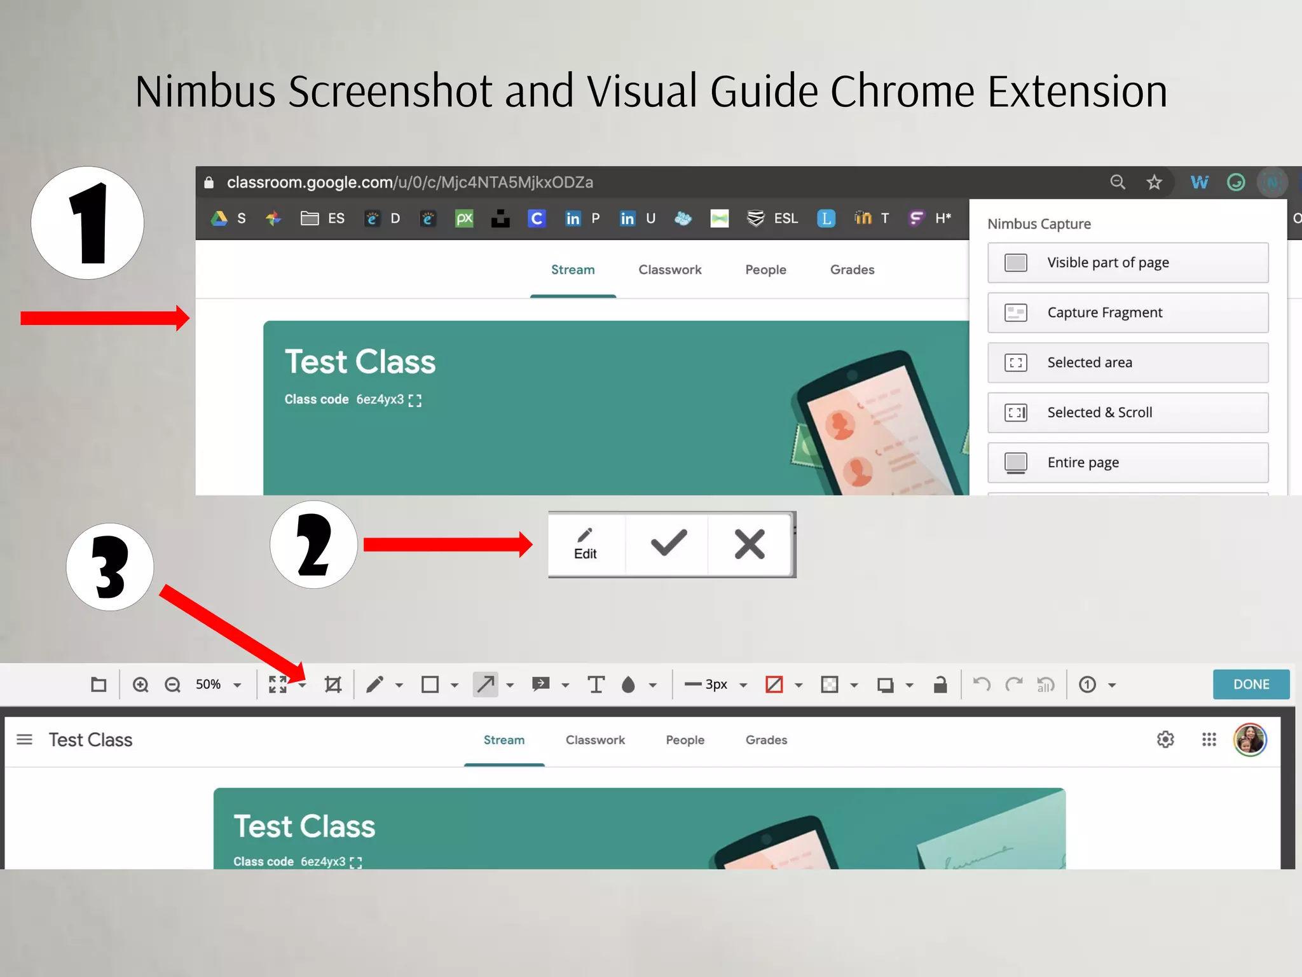This screenshot has width=1302, height=977.
Task: Expand the fill color dropdown arrow
Action: pyautogui.click(x=854, y=685)
